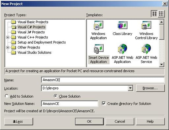Switch templates to Small Icons view
Viewport: 169px width, 130px height.
pyautogui.click(x=161, y=14)
